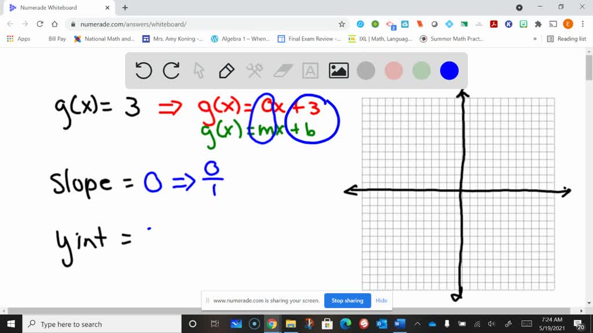Viewport: 593px width, 333px height.
Task: Expand the hidden bookmarks chevron
Action: coord(535,39)
